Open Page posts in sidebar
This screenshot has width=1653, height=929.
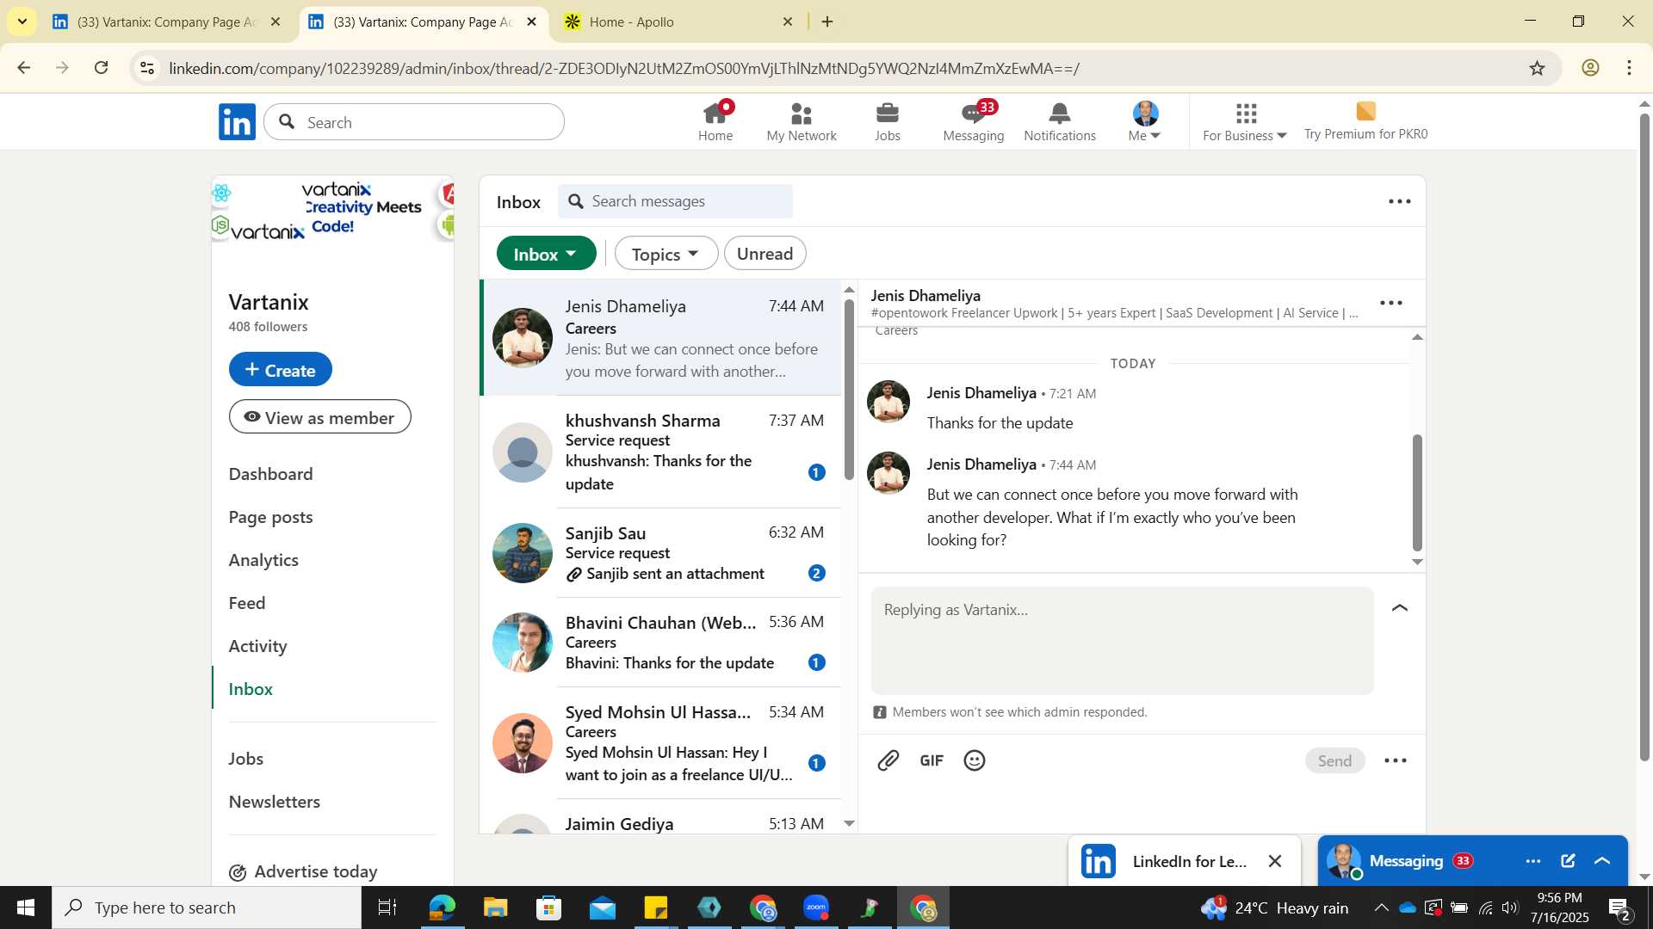click(x=270, y=517)
